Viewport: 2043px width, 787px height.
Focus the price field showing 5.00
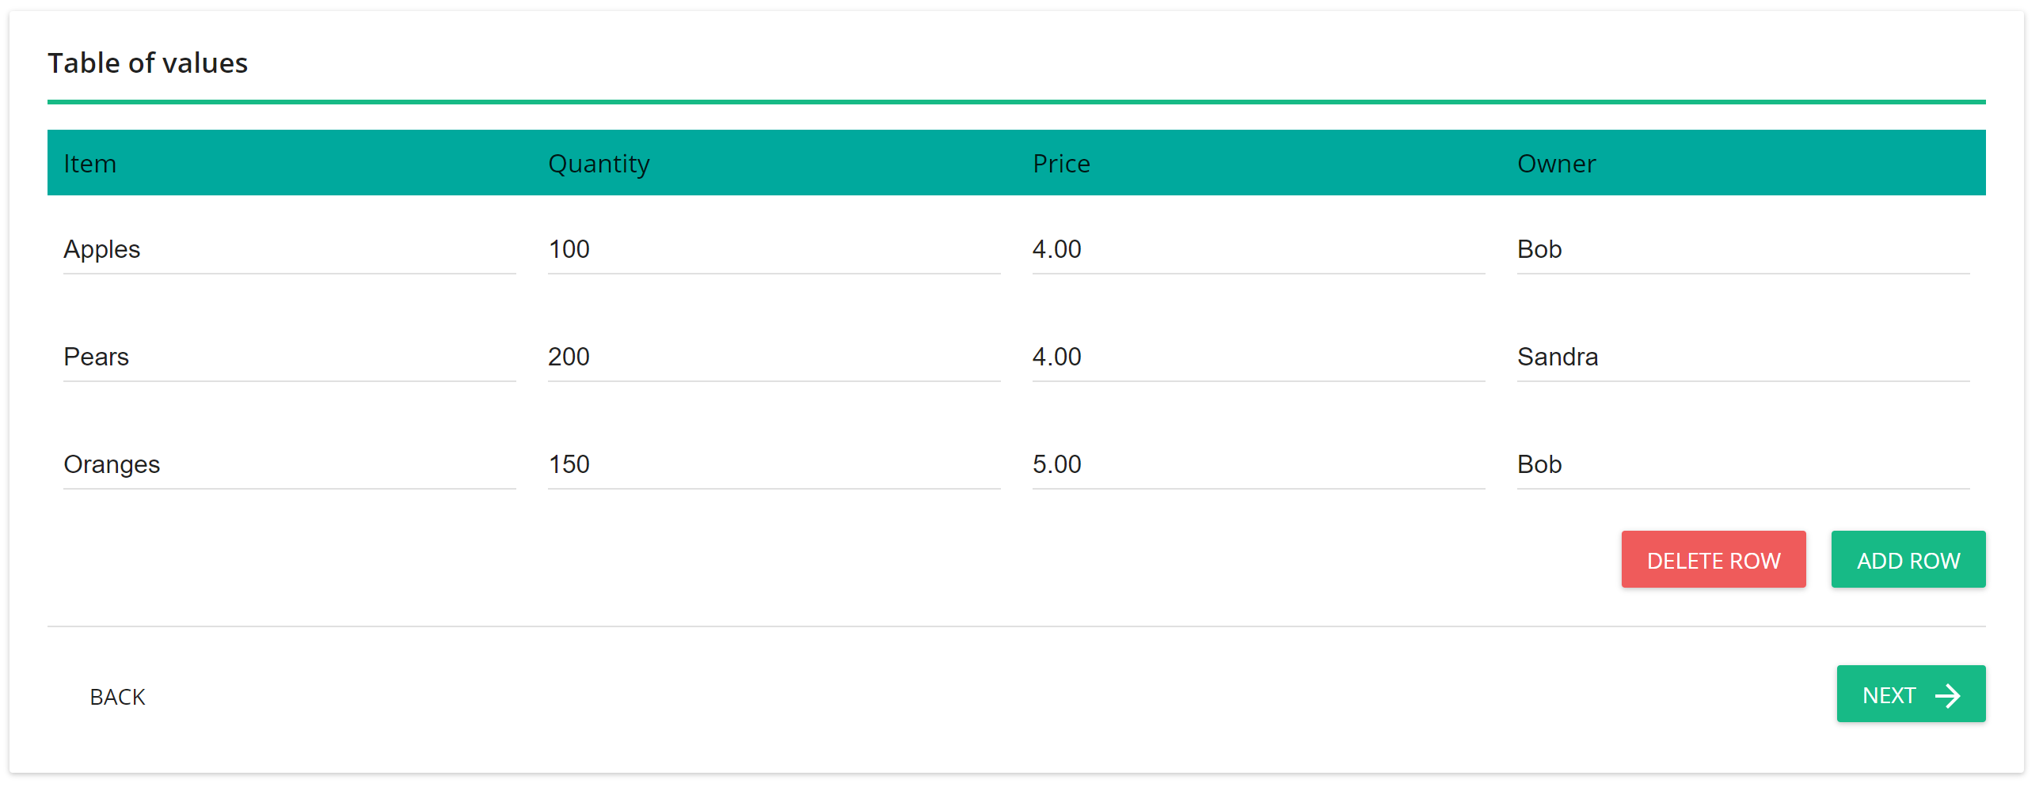[x=1258, y=464]
